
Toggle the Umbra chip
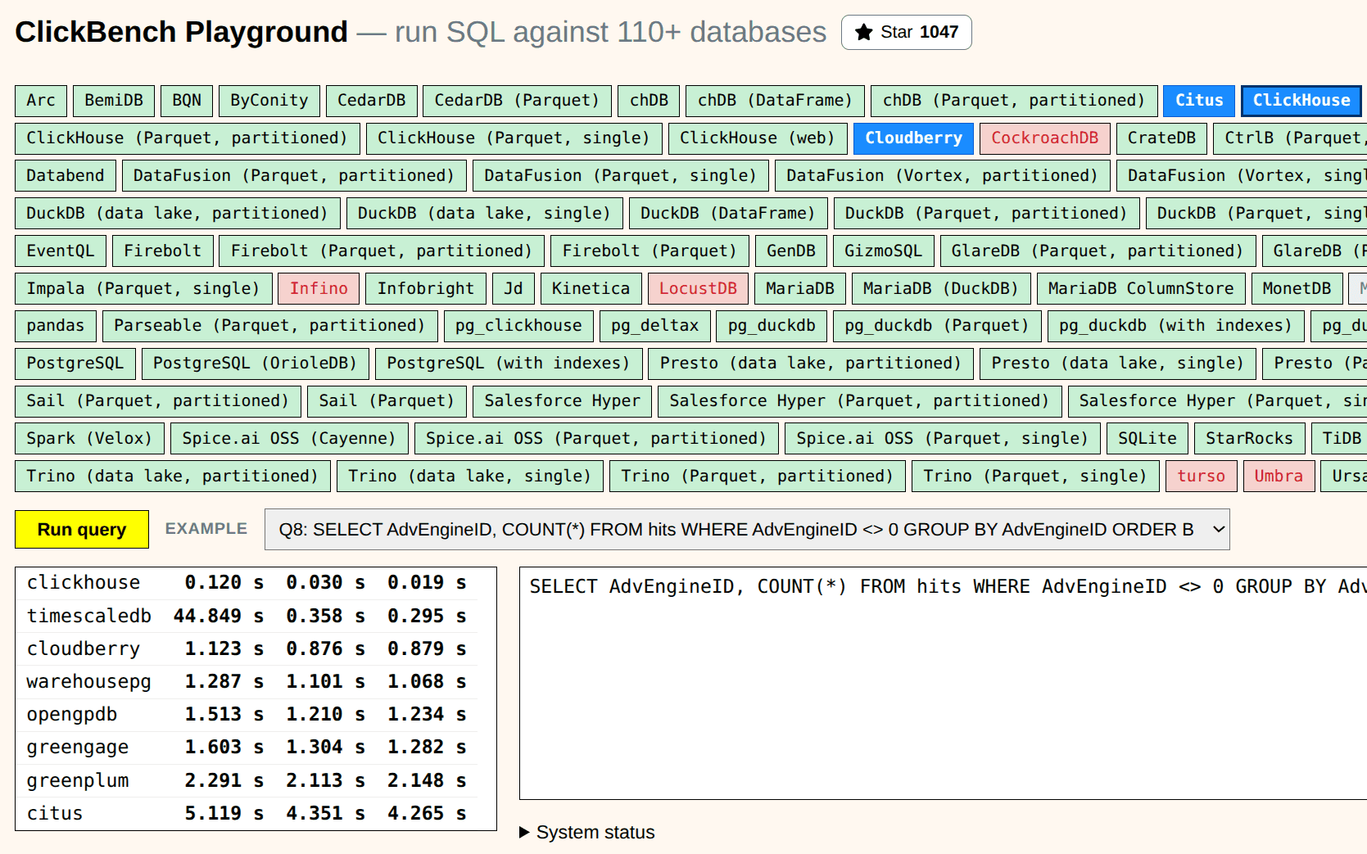click(1279, 476)
